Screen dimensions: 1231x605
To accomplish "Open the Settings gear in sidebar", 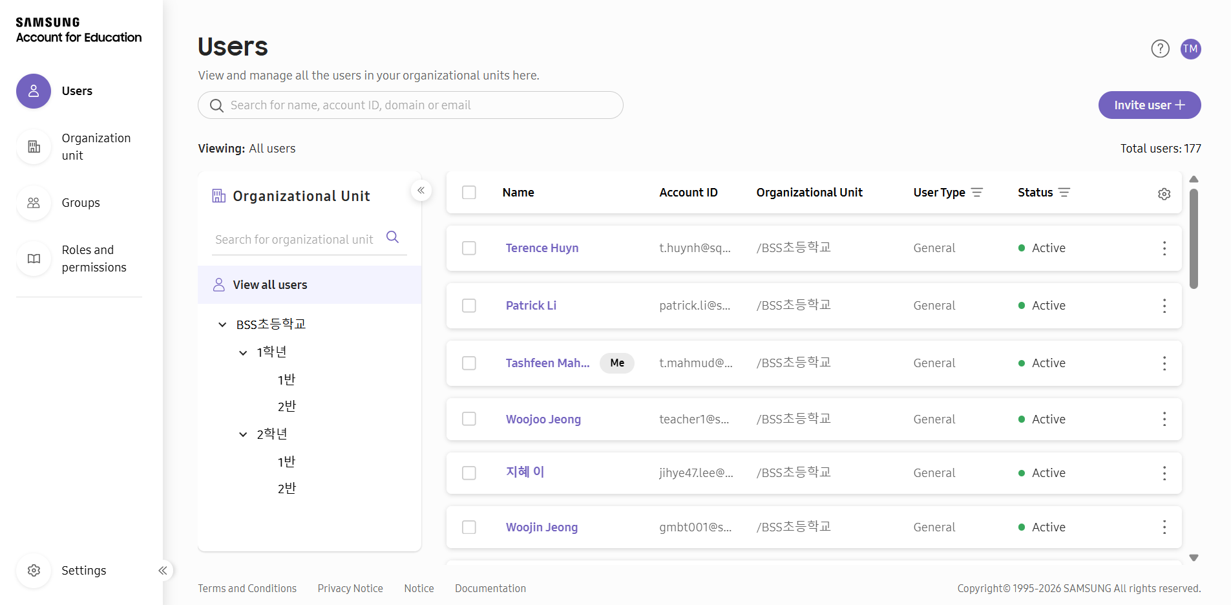I will 34,571.
